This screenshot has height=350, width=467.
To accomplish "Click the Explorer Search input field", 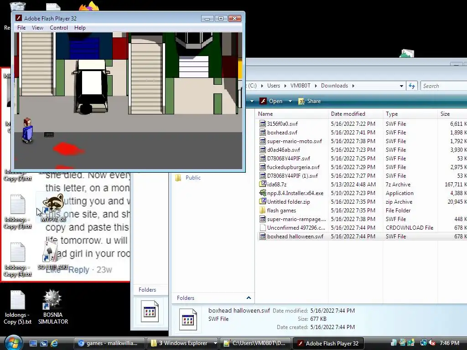I will (444, 86).
